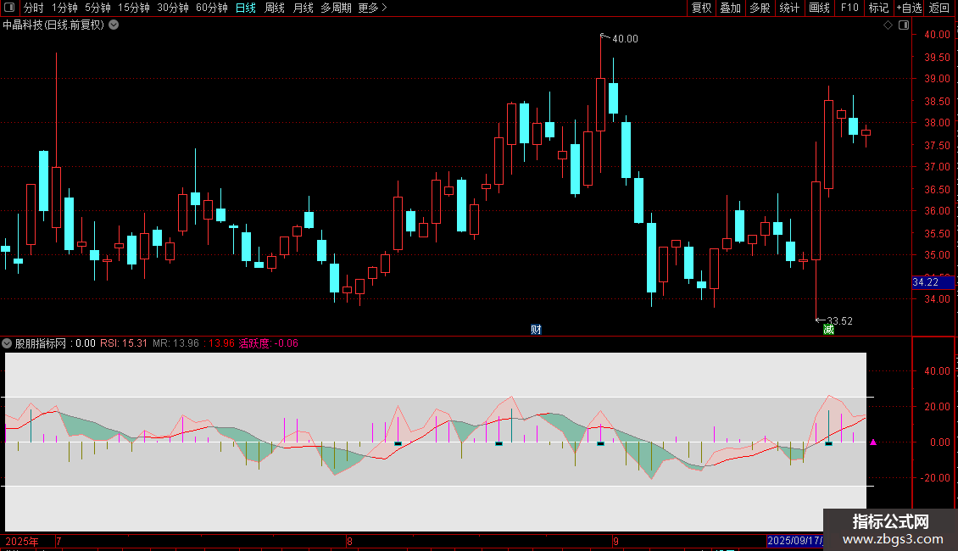This screenshot has width=958, height=551.
Task: Switch to 月线 monthly chart
Action: [x=303, y=8]
